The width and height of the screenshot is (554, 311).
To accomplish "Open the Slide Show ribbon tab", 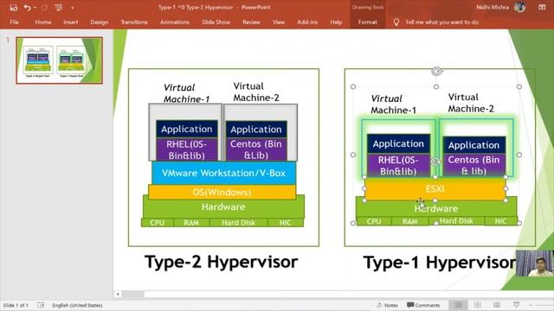I will (216, 22).
